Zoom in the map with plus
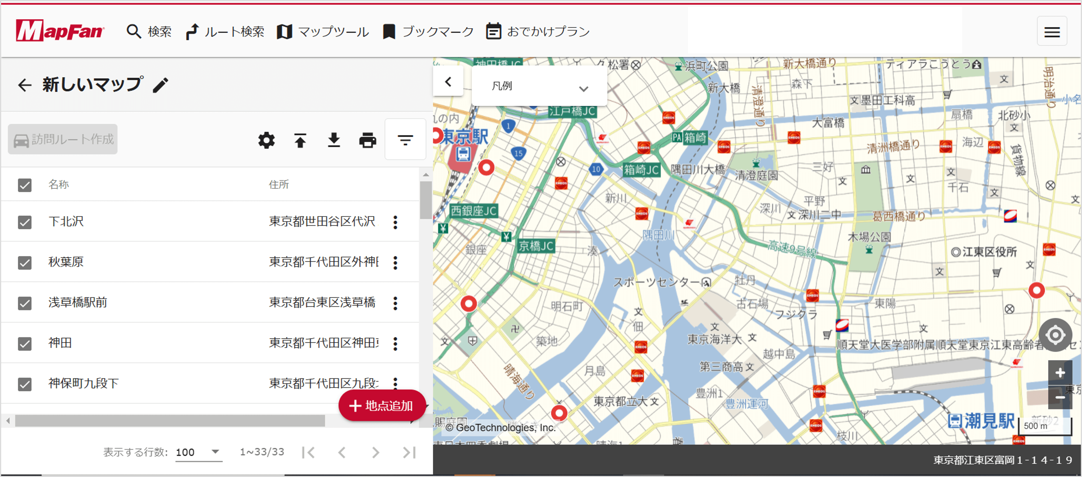Viewport: 1082px width, 477px height. [x=1060, y=372]
